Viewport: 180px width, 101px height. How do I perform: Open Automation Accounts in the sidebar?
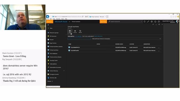tap(54, 67)
